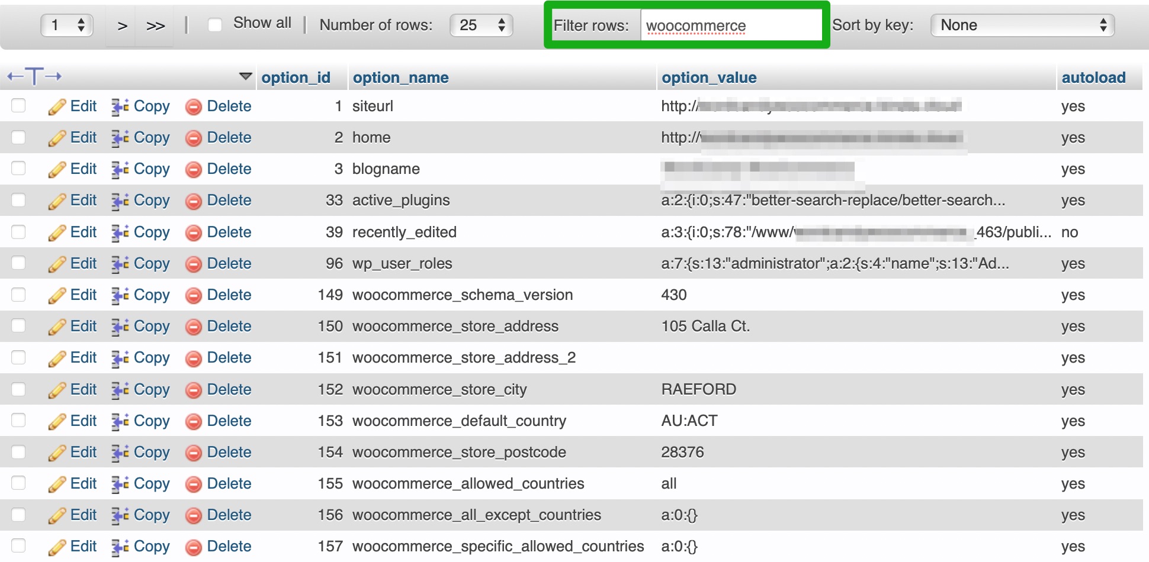Select the blogname row checkbox

pos(18,168)
